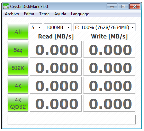Image resolution: width=144 pixels, height=131 pixels.
Task: Open the Language menu
Action: [80, 14]
